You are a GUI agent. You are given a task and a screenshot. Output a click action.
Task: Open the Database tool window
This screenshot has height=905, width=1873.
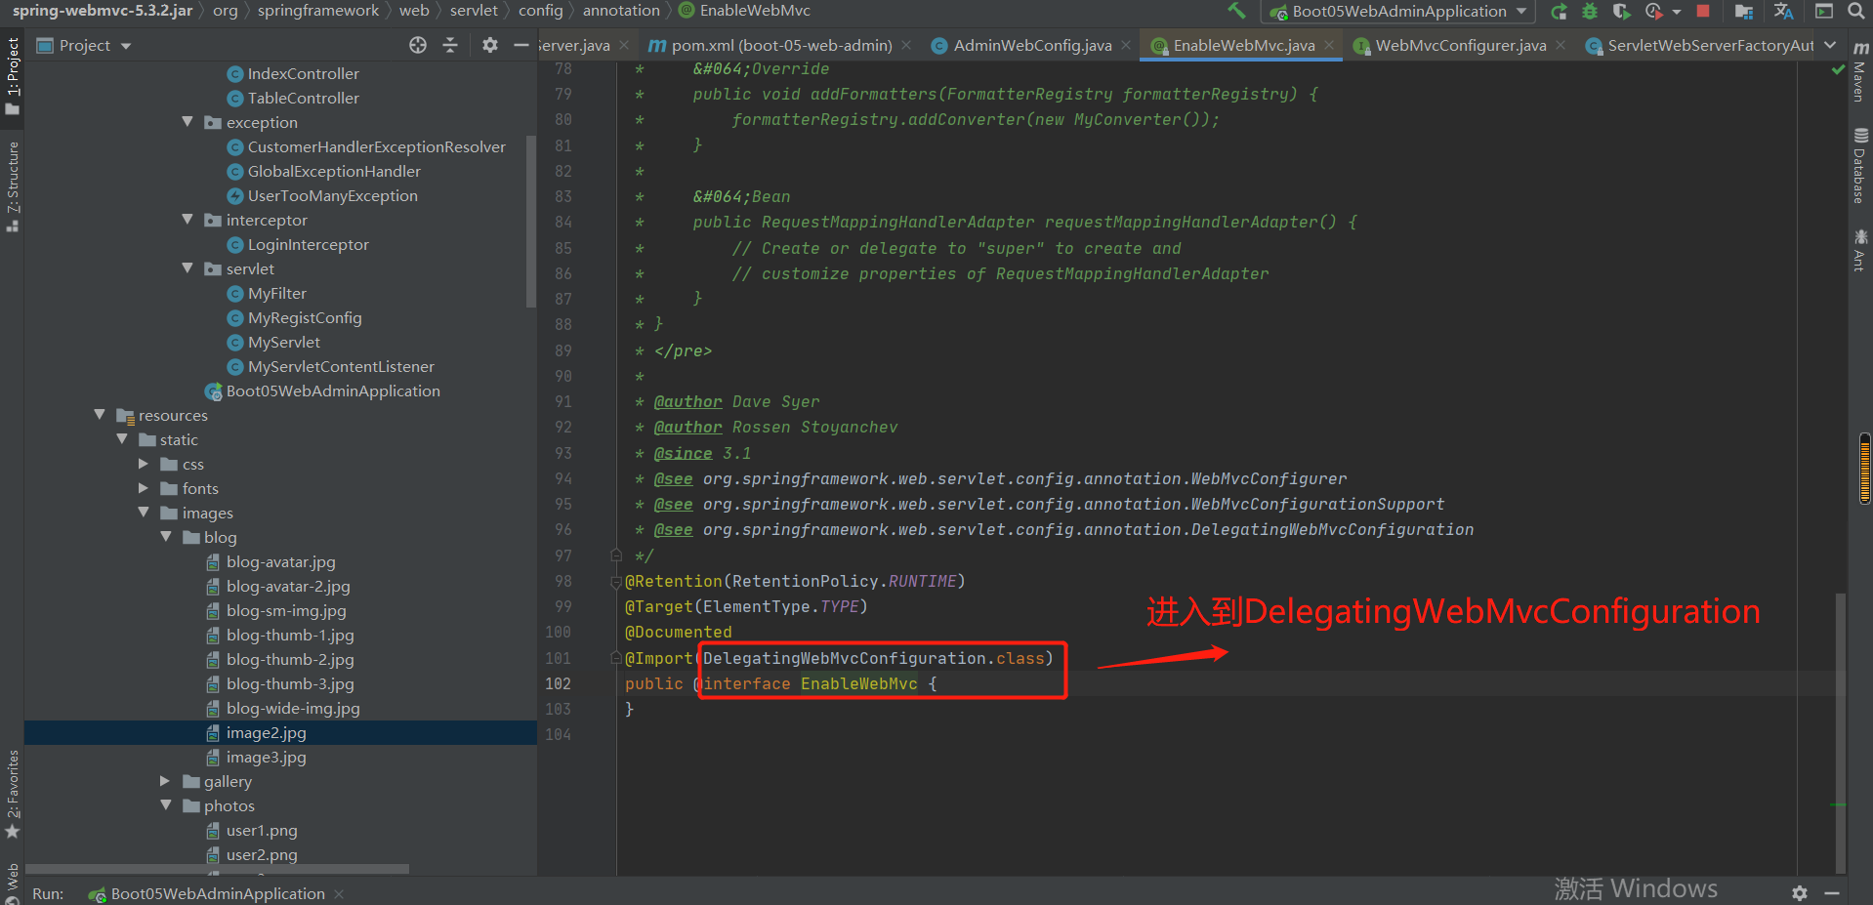point(1859,165)
